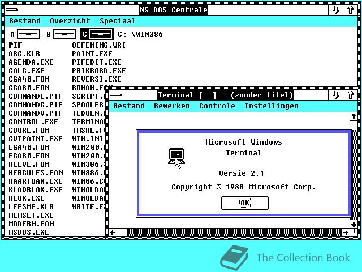This screenshot has height=272, width=362.
Task: Open Speciaal menu in MS-DOS Centrale
Action: point(117,21)
